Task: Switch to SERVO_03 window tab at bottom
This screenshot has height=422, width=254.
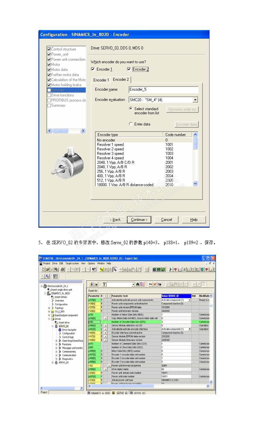Action: coord(138,393)
